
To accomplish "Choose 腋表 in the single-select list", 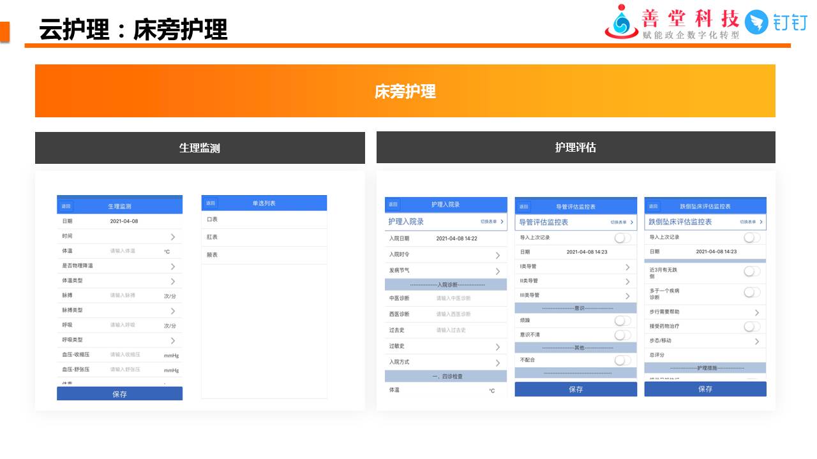I will 213,255.
